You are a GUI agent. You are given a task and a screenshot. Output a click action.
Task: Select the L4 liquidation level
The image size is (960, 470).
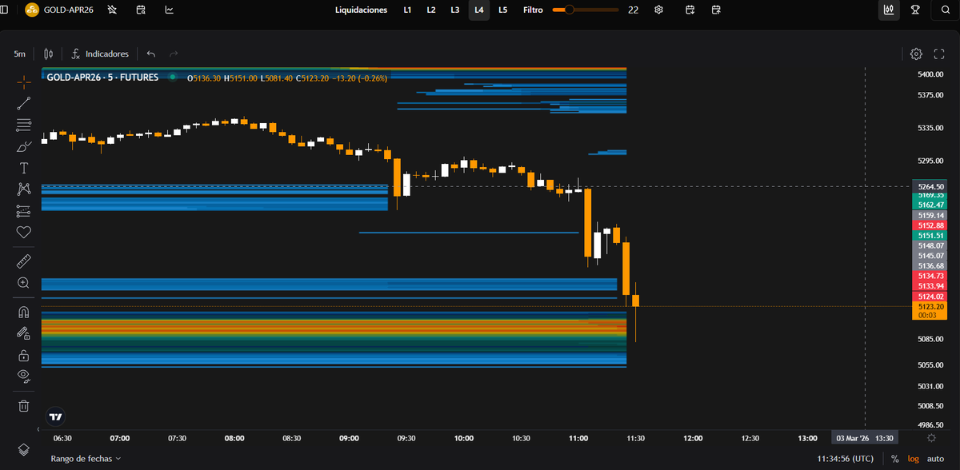[x=478, y=10]
